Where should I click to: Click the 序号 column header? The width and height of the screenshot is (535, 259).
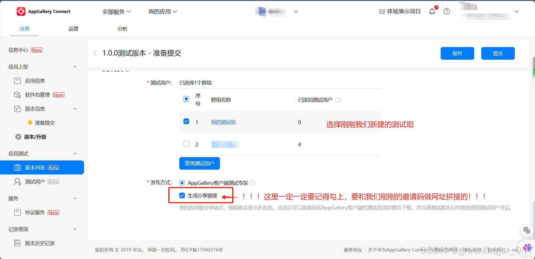coord(198,100)
